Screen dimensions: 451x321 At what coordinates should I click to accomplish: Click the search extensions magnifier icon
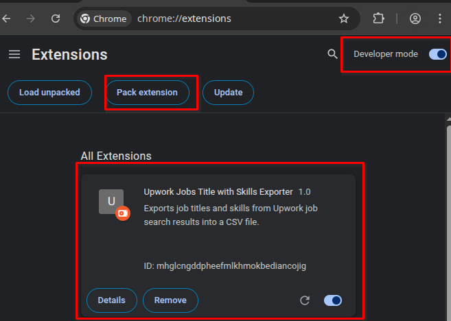[332, 54]
